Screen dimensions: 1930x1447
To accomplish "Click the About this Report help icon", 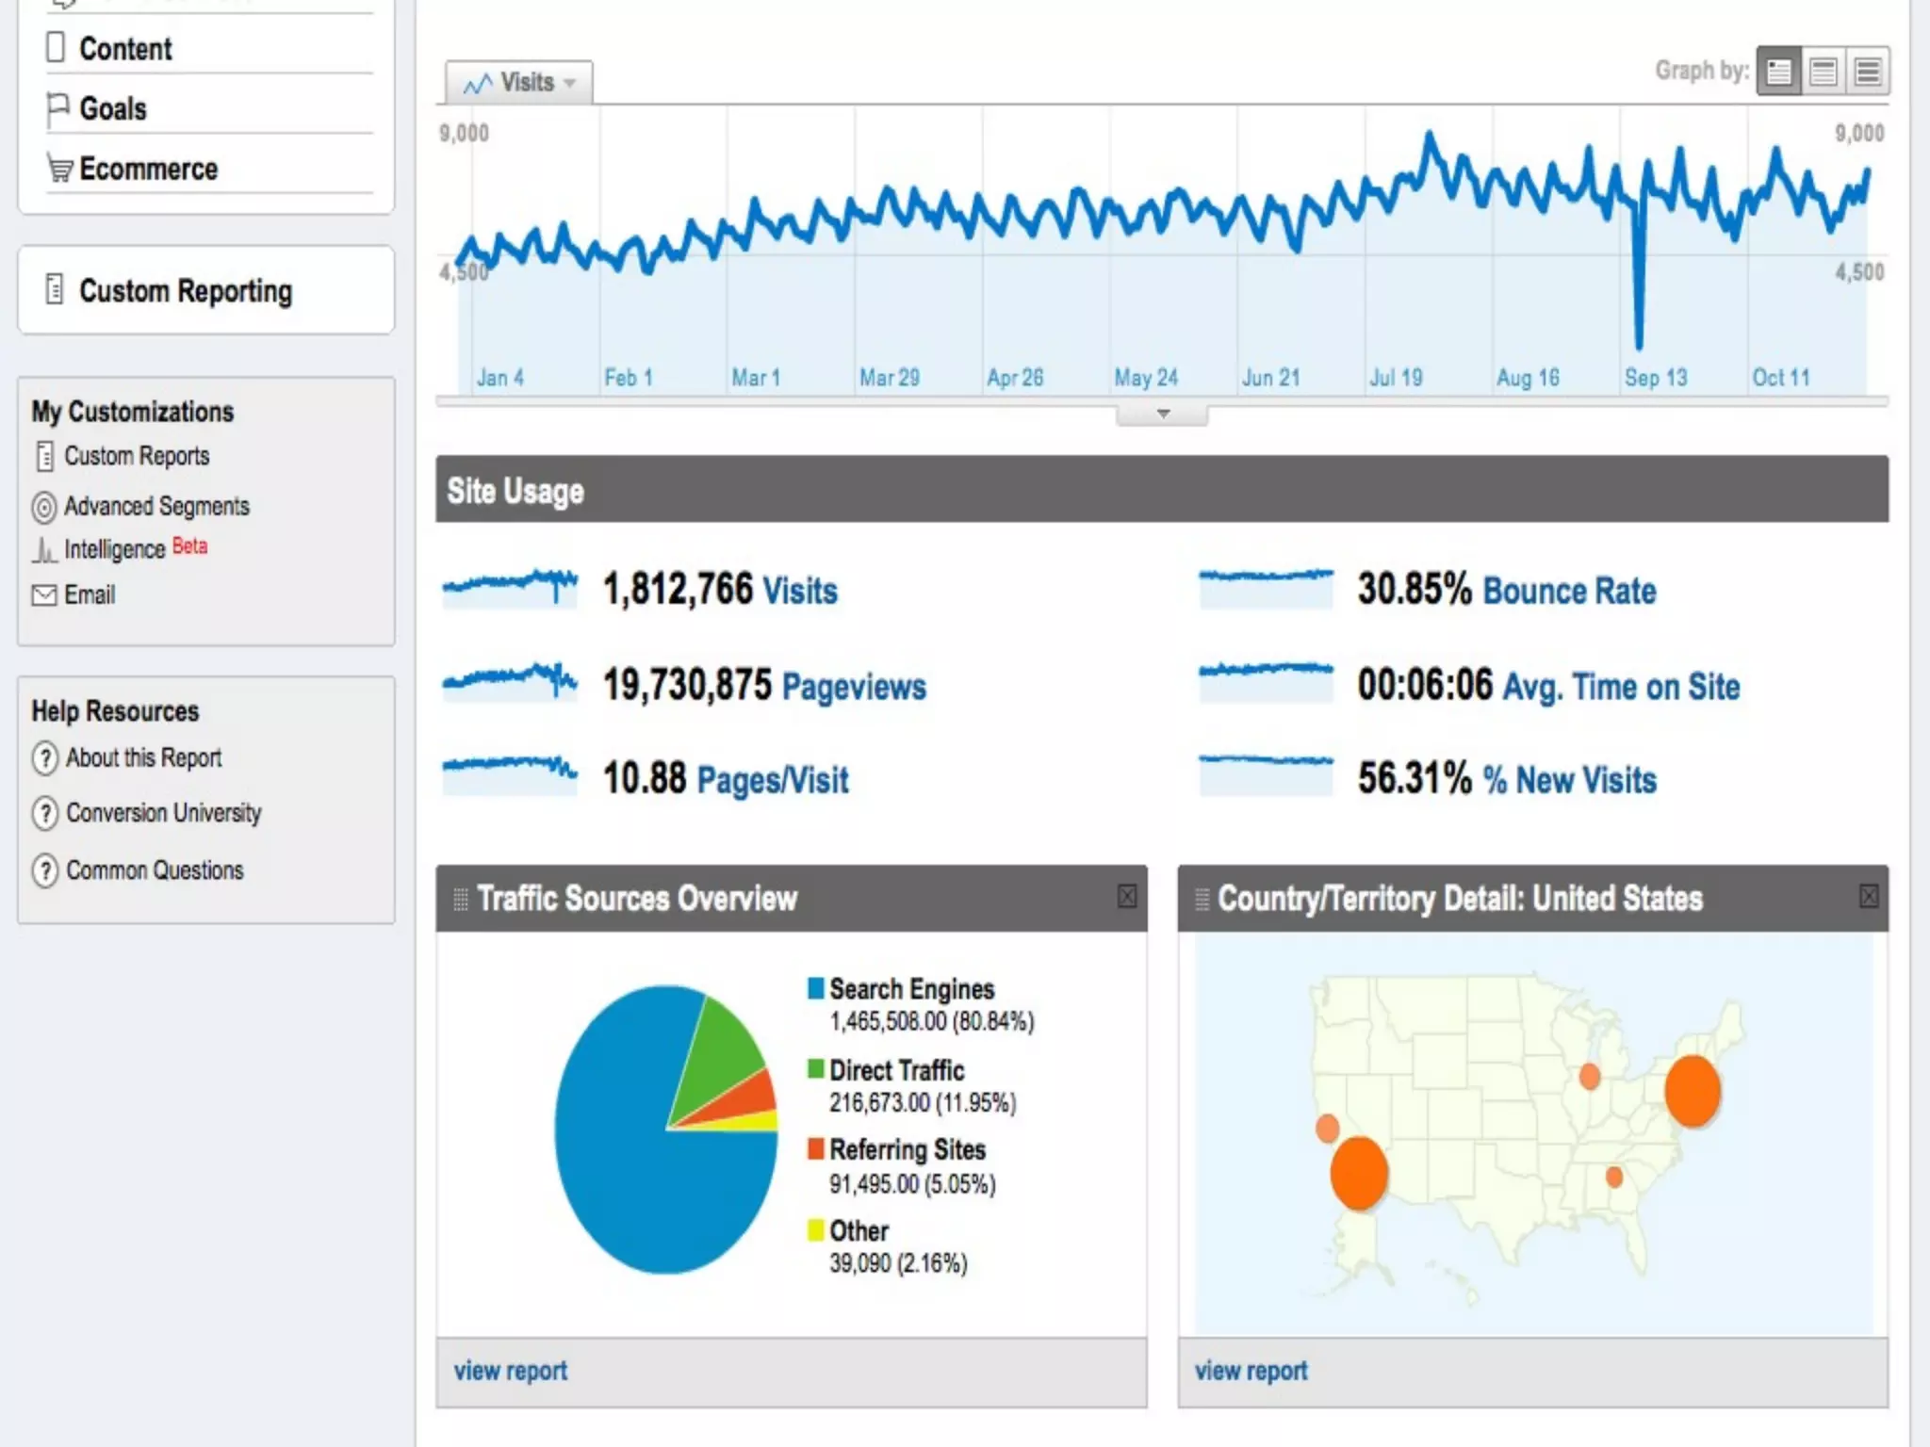I will (44, 758).
